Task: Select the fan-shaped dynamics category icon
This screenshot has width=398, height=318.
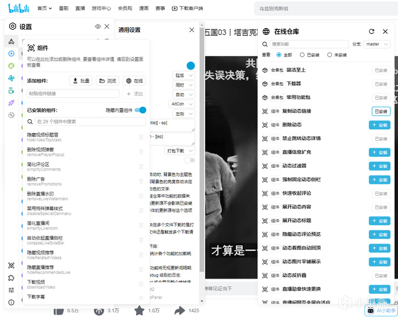Action: coord(11,78)
